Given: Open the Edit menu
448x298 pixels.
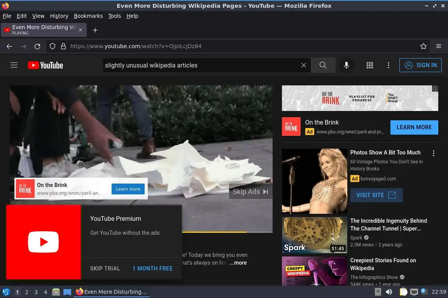Looking at the screenshot, I should (x=22, y=16).
